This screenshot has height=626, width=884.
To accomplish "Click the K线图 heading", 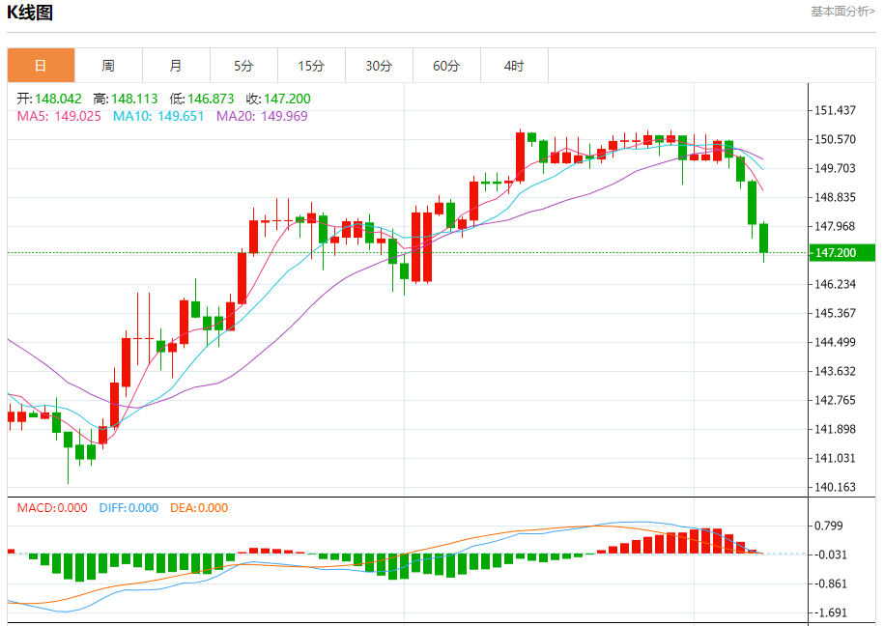I will pos(30,13).
